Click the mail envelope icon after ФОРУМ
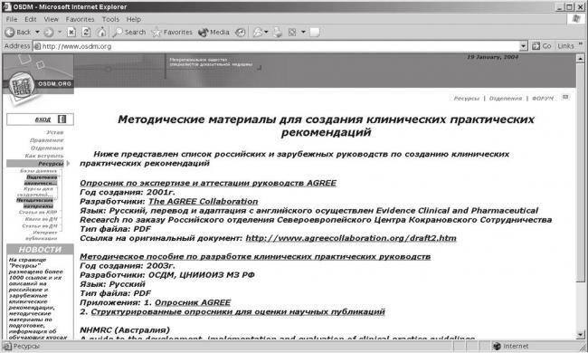Viewport: 588px width, 353px height. [x=565, y=97]
